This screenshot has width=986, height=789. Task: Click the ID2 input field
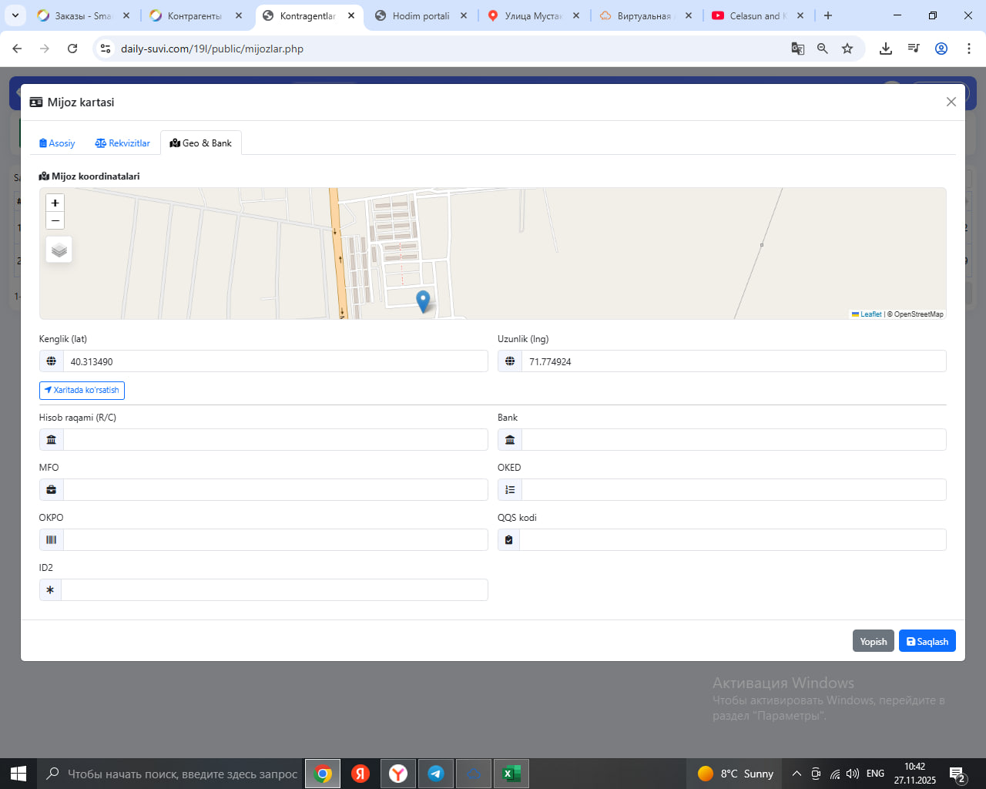274,590
